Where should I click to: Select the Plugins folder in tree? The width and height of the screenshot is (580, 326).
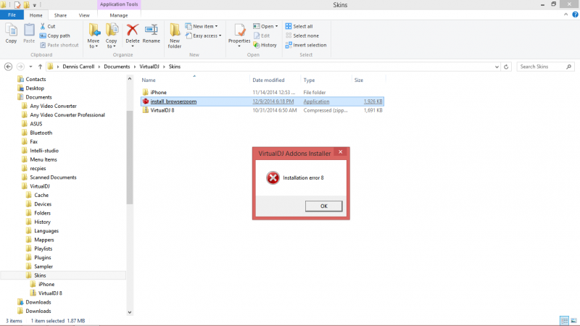(x=43, y=258)
